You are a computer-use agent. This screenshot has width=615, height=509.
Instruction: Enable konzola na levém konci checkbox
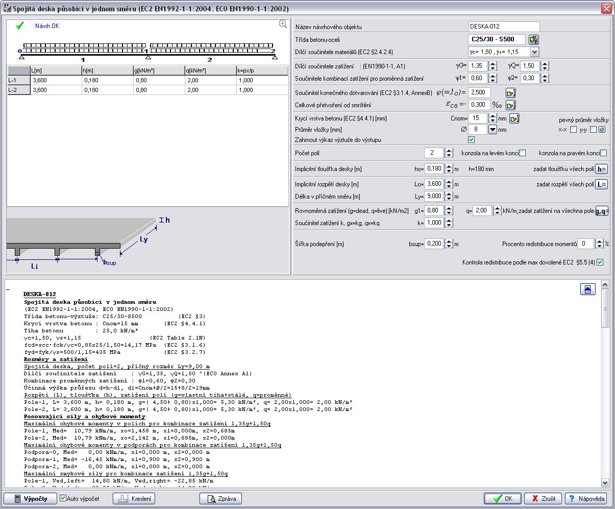coord(522,153)
